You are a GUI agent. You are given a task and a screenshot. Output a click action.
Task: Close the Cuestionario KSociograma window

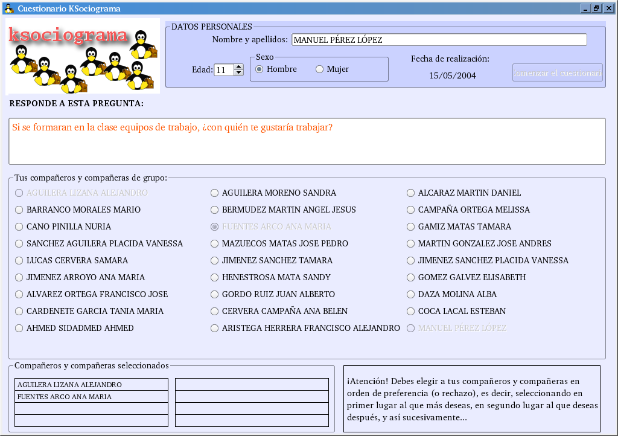(608, 8)
